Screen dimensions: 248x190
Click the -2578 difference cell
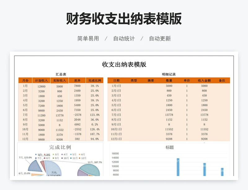tap(77, 115)
